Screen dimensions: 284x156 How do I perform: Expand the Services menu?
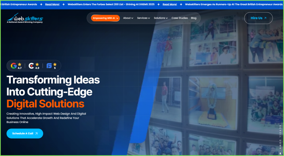click(143, 18)
